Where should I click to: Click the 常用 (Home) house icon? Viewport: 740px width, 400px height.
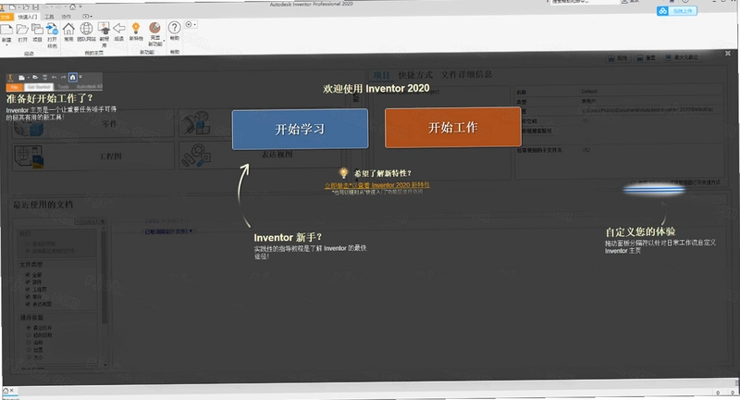(x=68, y=29)
